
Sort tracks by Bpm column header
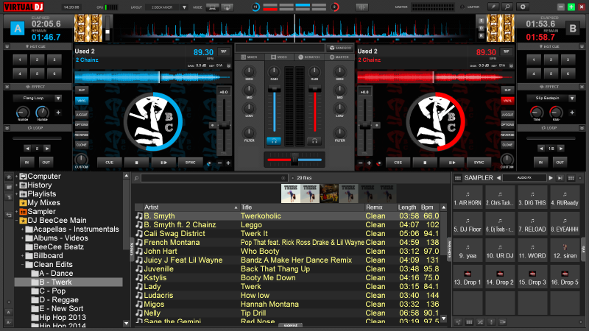(430, 207)
